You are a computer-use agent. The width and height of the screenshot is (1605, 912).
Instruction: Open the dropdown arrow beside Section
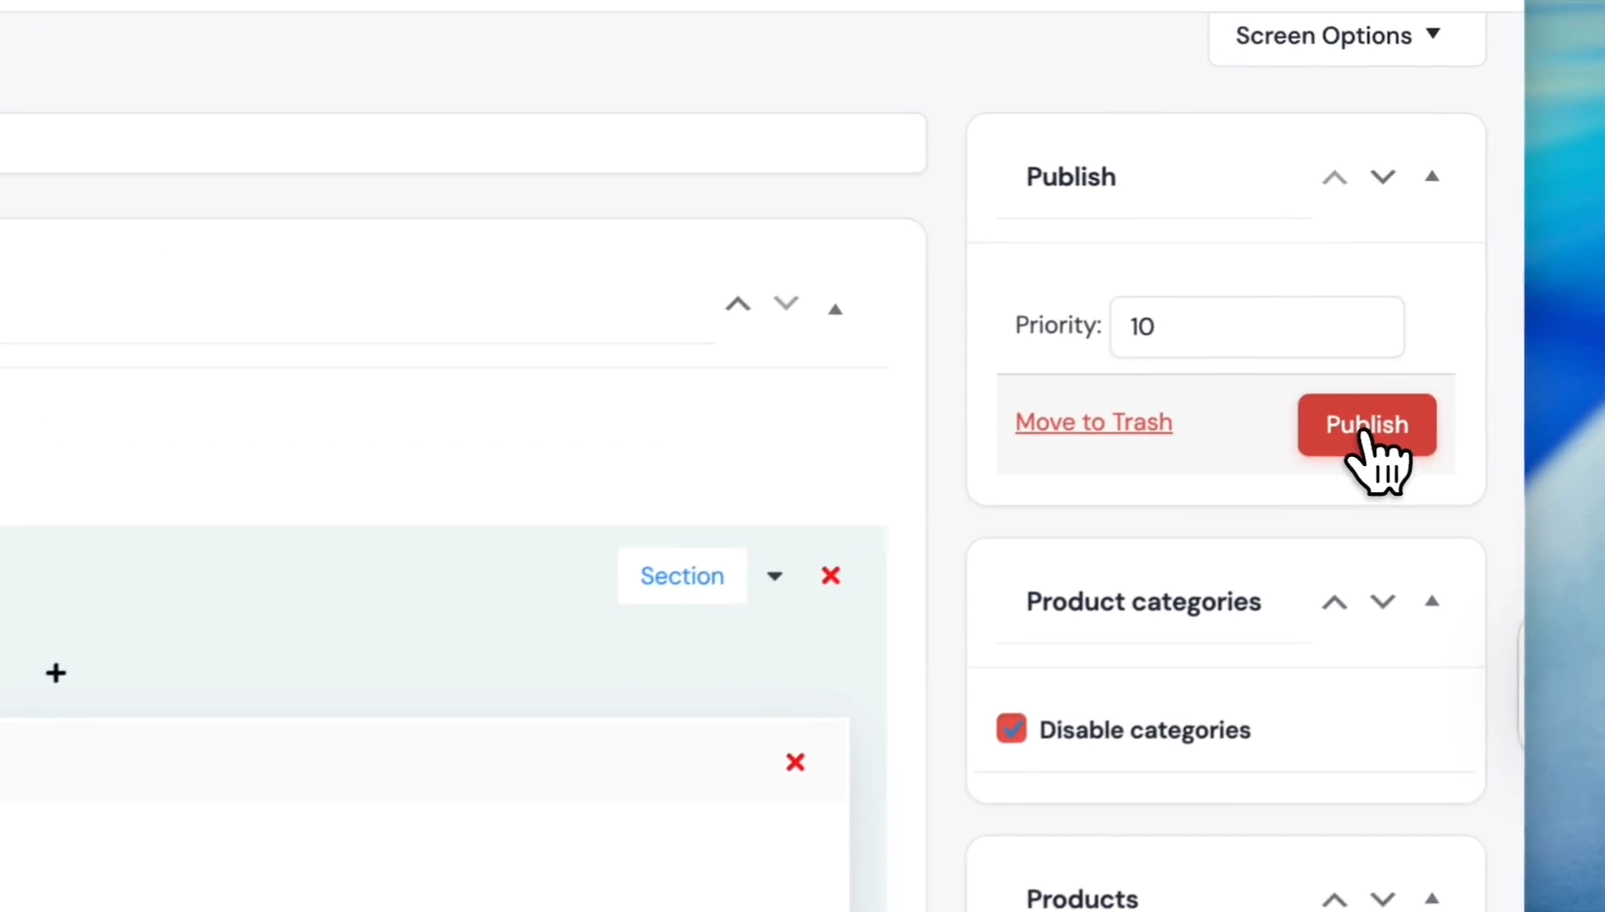click(775, 576)
